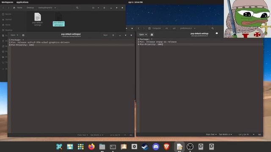
Task: Click new document icon in left editor
Action: (x=23, y=35)
